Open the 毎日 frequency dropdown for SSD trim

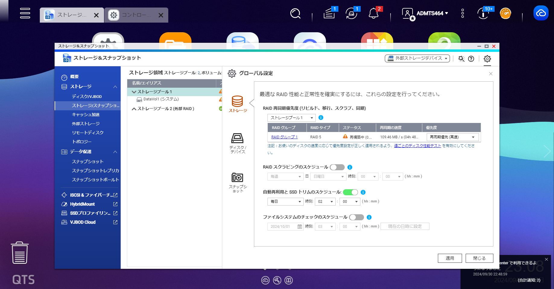285,202
